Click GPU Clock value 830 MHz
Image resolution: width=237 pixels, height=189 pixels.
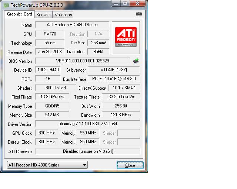pyautogui.click(x=46, y=133)
